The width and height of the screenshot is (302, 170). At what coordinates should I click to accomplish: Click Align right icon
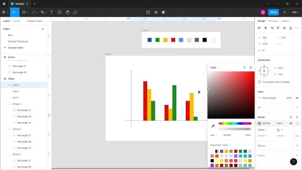tap(272, 28)
